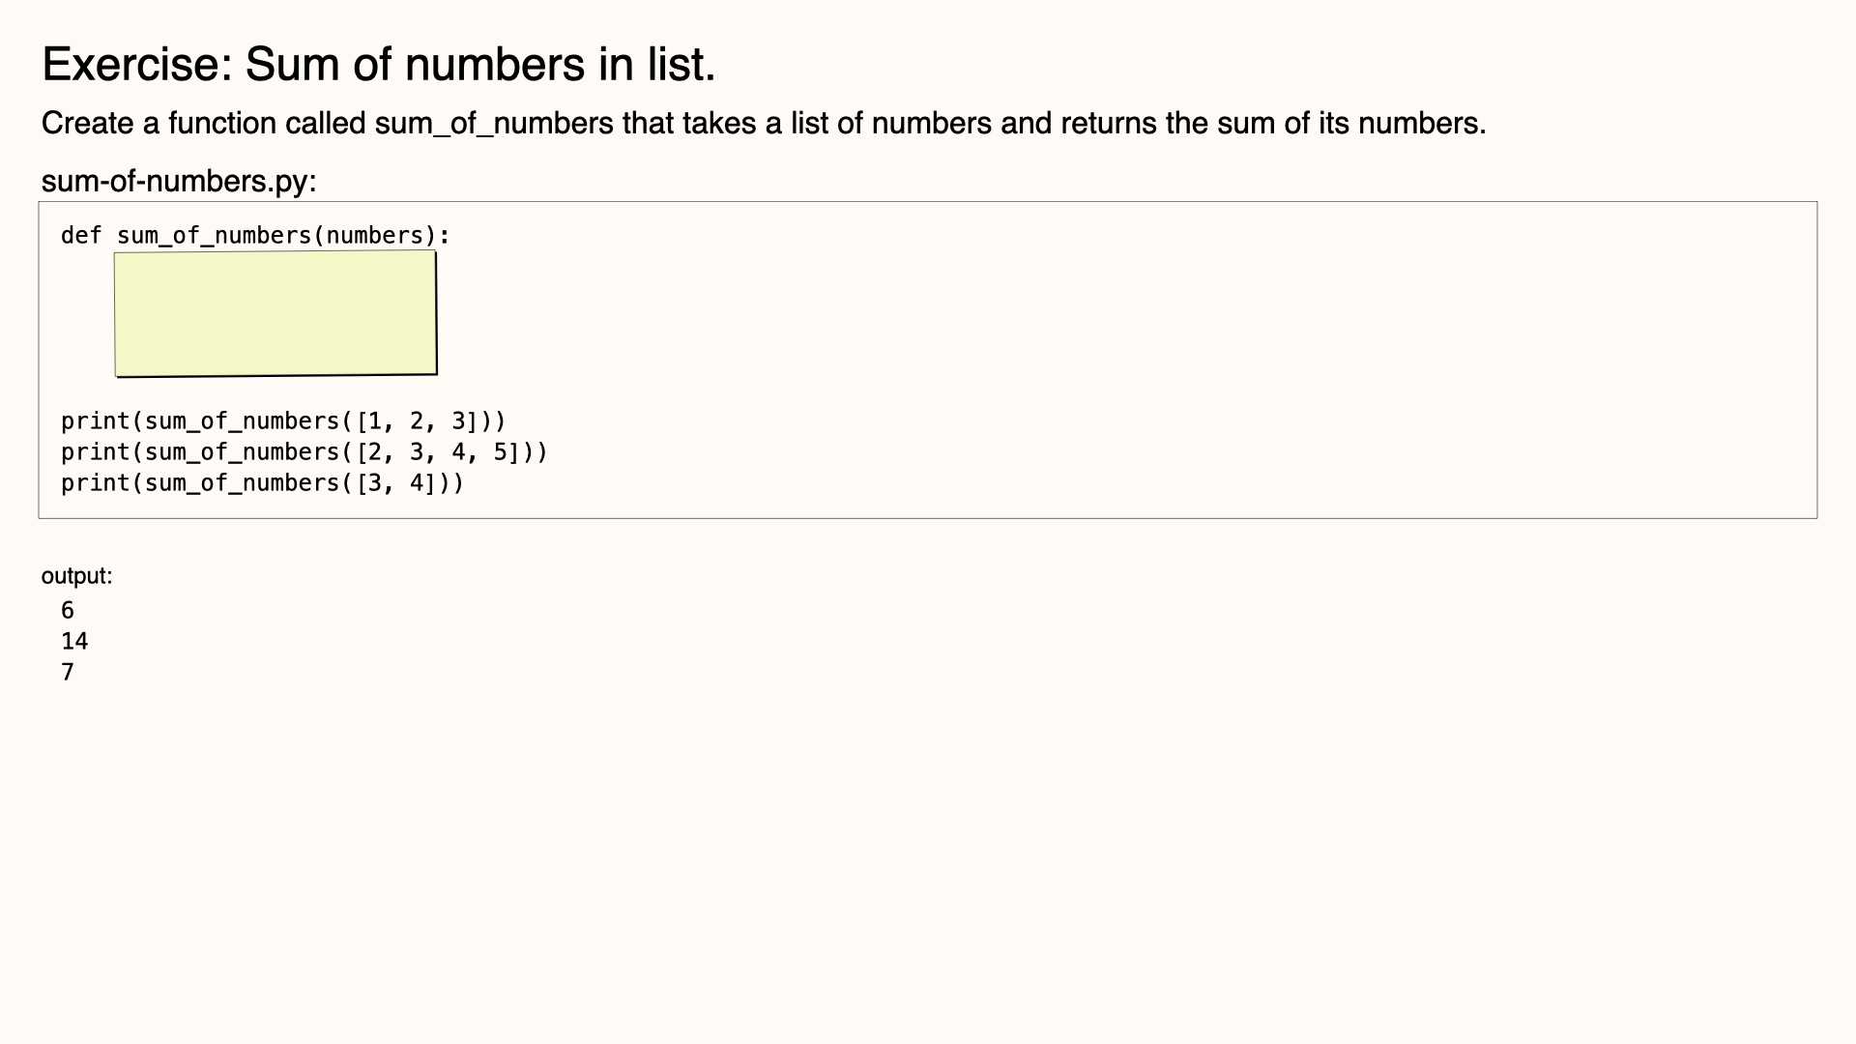The image size is (1856, 1044).
Task: Click the word 'sum_of_numbers' in the description
Action: point(494,124)
